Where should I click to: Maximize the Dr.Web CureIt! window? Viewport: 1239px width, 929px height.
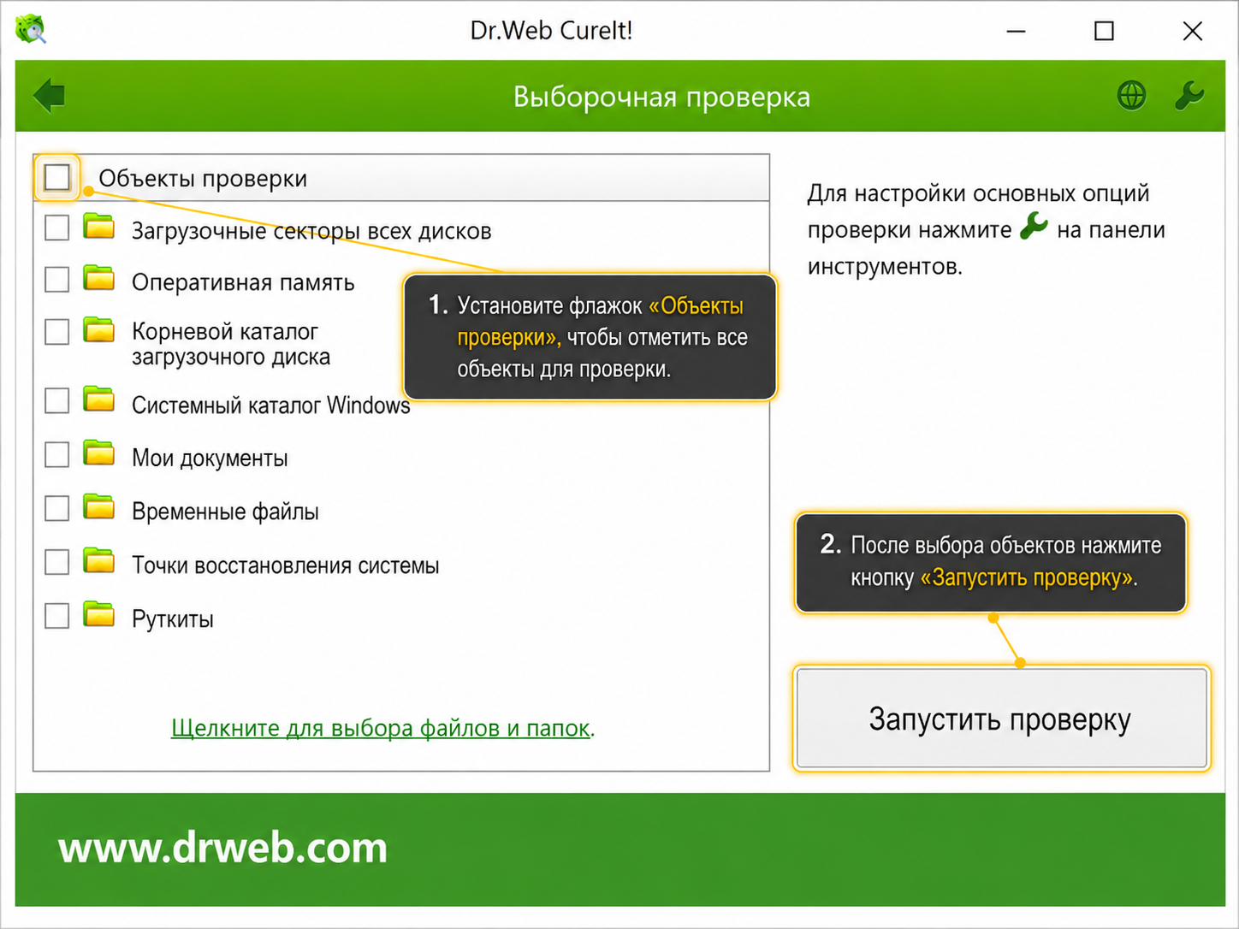pos(1104,32)
